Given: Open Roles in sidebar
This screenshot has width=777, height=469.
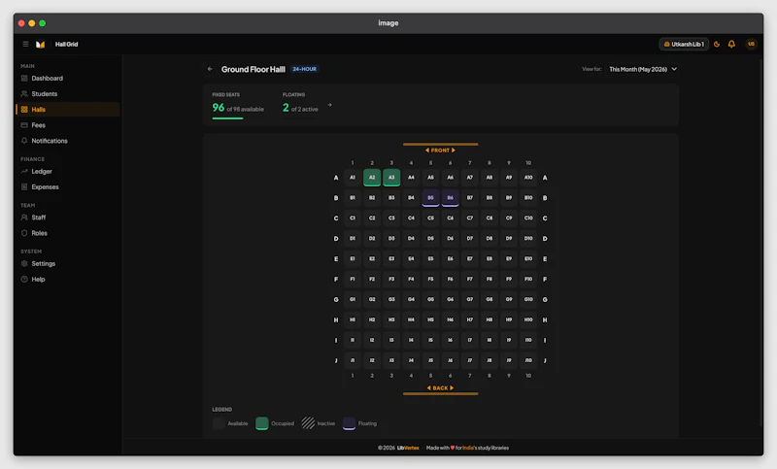Looking at the screenshot, I should [68, 233].
